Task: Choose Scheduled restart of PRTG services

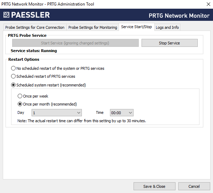Action: pyautogui.click(x=14, y=76)
